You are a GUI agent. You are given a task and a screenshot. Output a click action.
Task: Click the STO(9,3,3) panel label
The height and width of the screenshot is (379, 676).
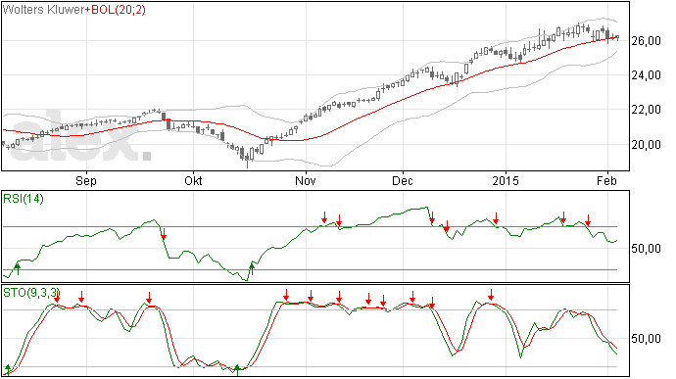30,293
